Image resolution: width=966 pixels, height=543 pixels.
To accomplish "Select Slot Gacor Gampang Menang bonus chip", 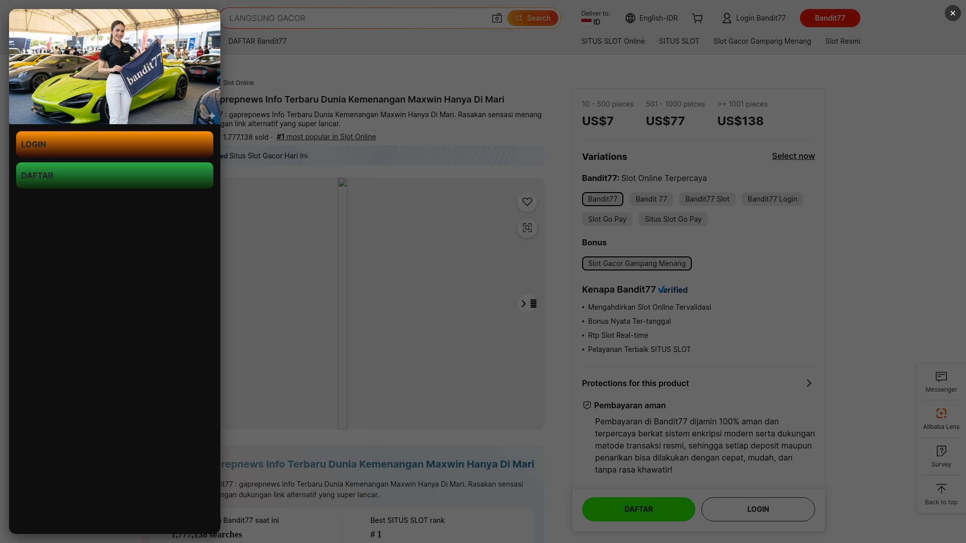I will pos(636,263).
